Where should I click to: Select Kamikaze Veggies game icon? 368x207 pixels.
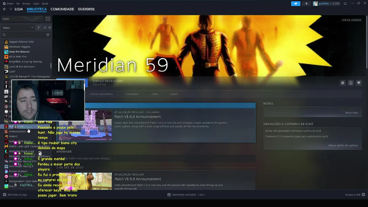[x=6, y=47]
